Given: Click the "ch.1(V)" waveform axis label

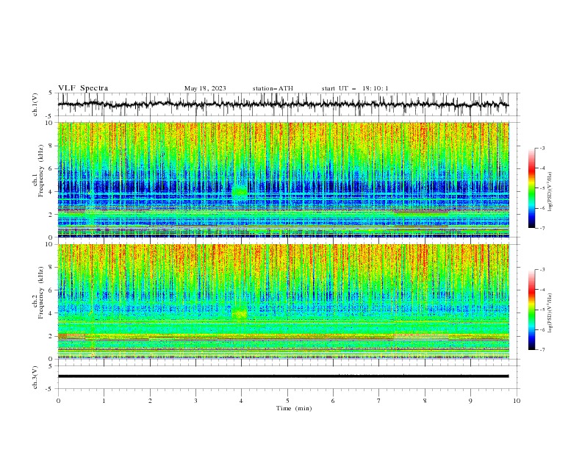Looking at the screenshot, I should 35,104.
